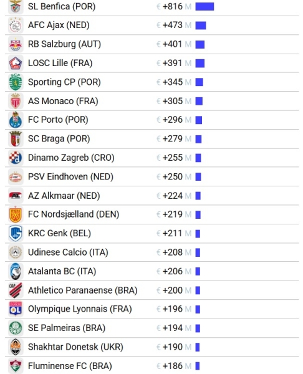Viewport: 303px width, 374px height.
Task: Select the RB Salzburg crest icon
Action: point(16,44)
